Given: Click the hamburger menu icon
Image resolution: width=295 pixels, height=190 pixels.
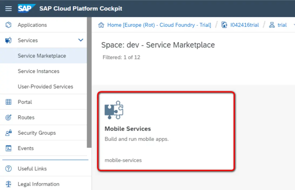Looking at the screenshot, I should (9, 9).
